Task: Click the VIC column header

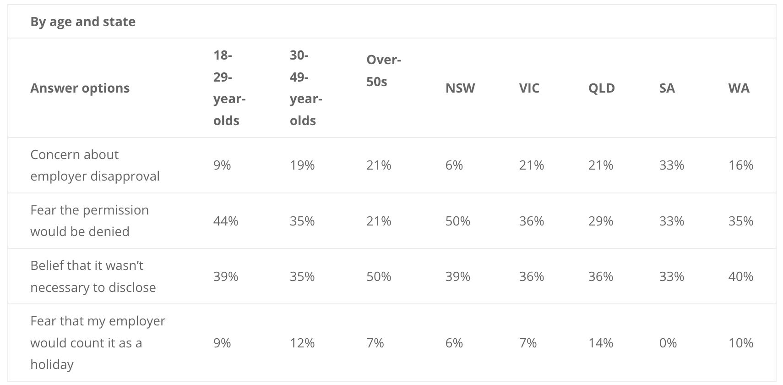Action: point(529,88)
